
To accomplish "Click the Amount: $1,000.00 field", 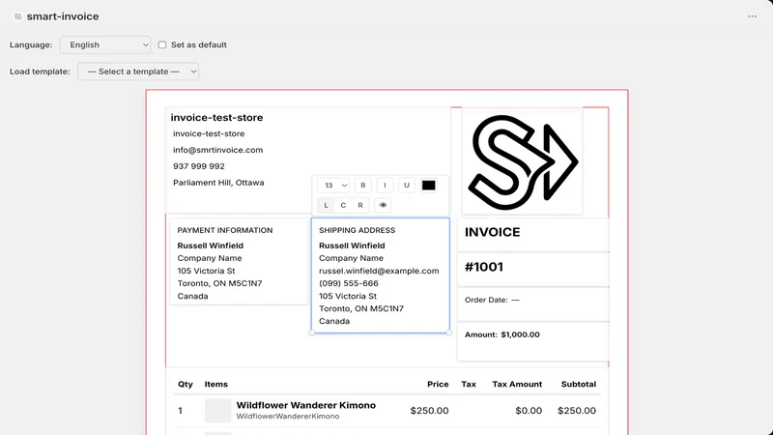I will pyautogui.click(x=532, y=341).
